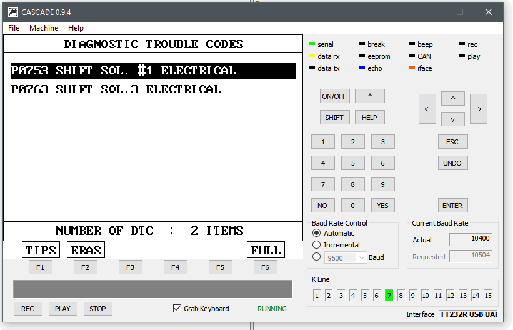Click the asterisk keypad button

pos(369,96)
